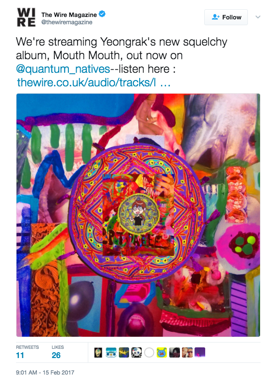Open the @quantum_natives mention
The width and height of the screenshot is (277, 376).
pyautogui.click(x=63, y=69)
